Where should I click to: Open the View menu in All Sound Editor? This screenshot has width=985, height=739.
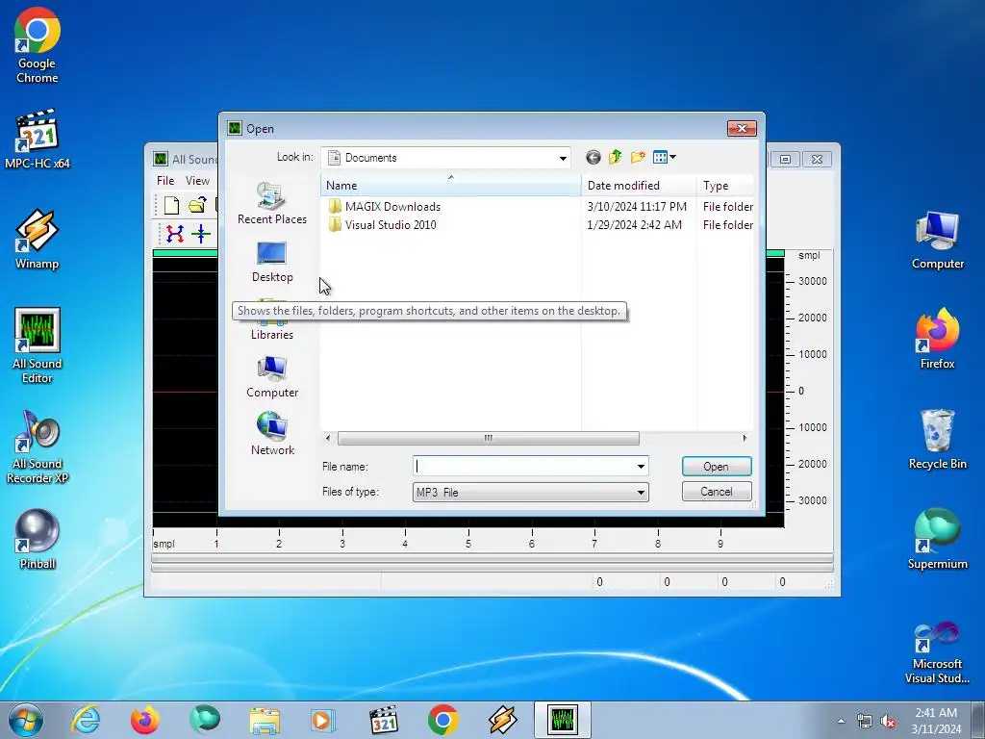(x=197, y=181)
